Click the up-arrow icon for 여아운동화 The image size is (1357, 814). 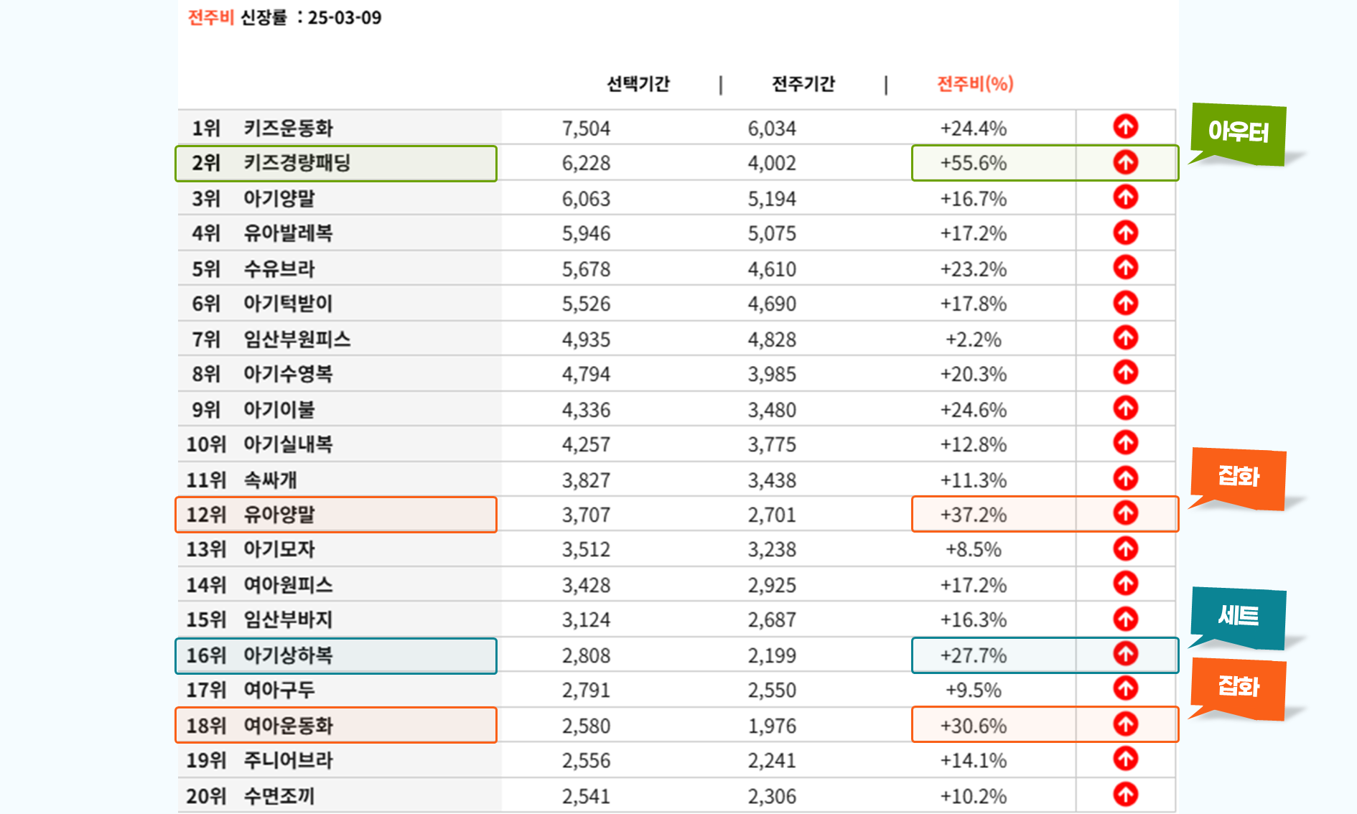click(1125, 724)
